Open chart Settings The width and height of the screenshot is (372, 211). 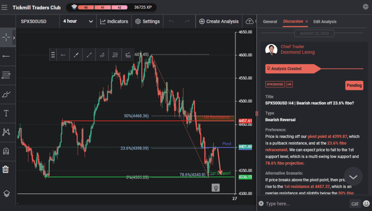147,21
